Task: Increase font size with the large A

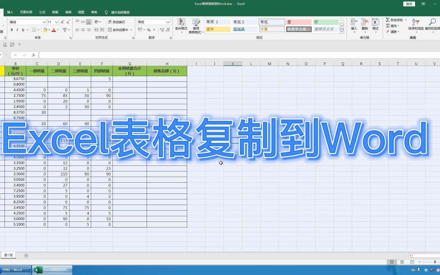Action: point(62,22)
